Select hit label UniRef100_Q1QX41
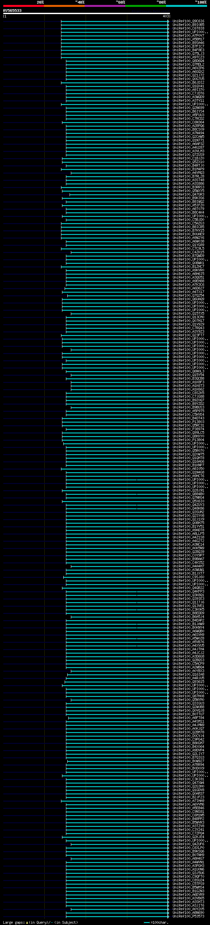 click(x=188, y=86)
